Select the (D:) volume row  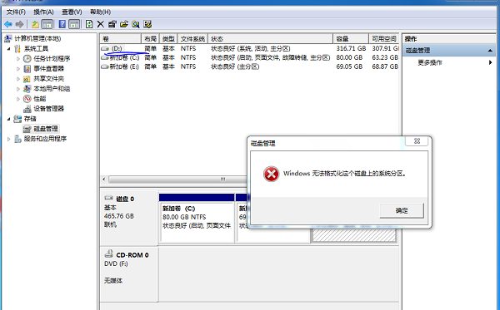249,49
